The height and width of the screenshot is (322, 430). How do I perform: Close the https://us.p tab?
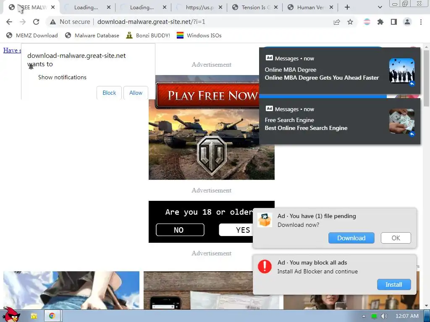click(x=220, y=8)
